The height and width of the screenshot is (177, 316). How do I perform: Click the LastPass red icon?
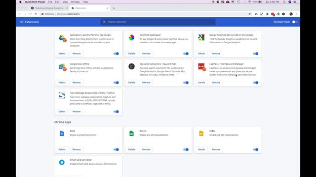point(202,67)
